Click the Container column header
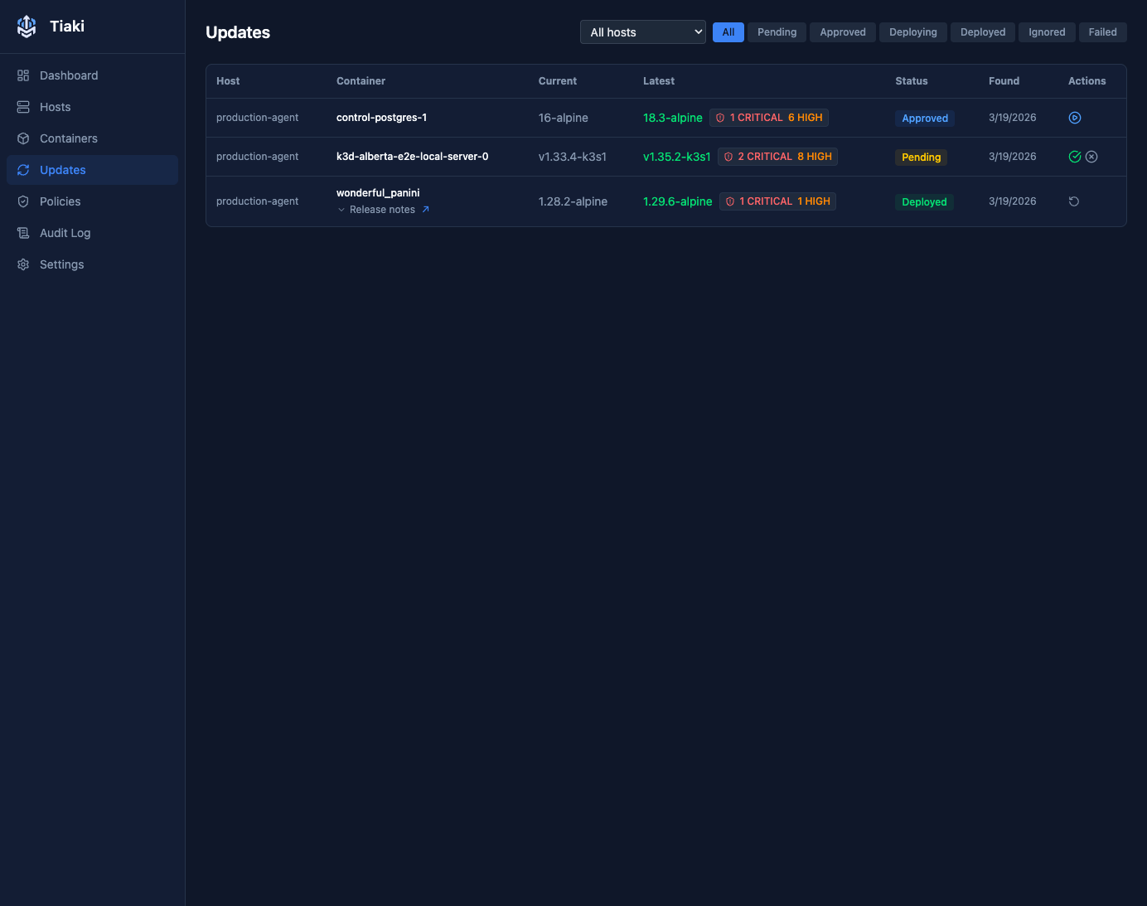1147x906 pixels. (361, 81)
